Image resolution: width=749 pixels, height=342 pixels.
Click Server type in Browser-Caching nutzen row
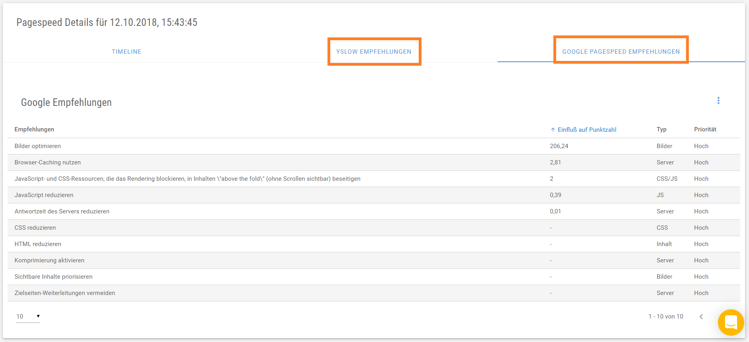point(665,162)
